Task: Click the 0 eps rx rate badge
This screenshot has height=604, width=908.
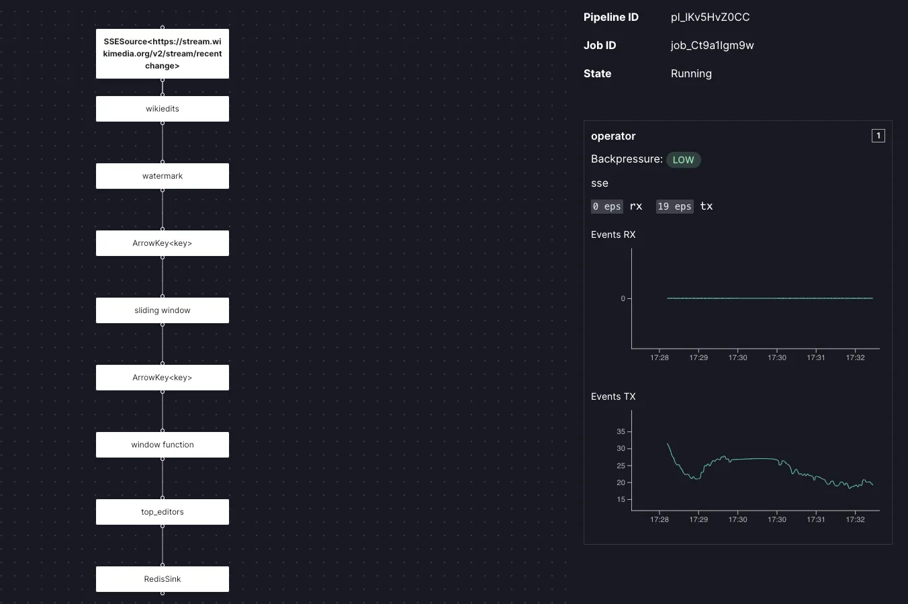Action: 606,206
